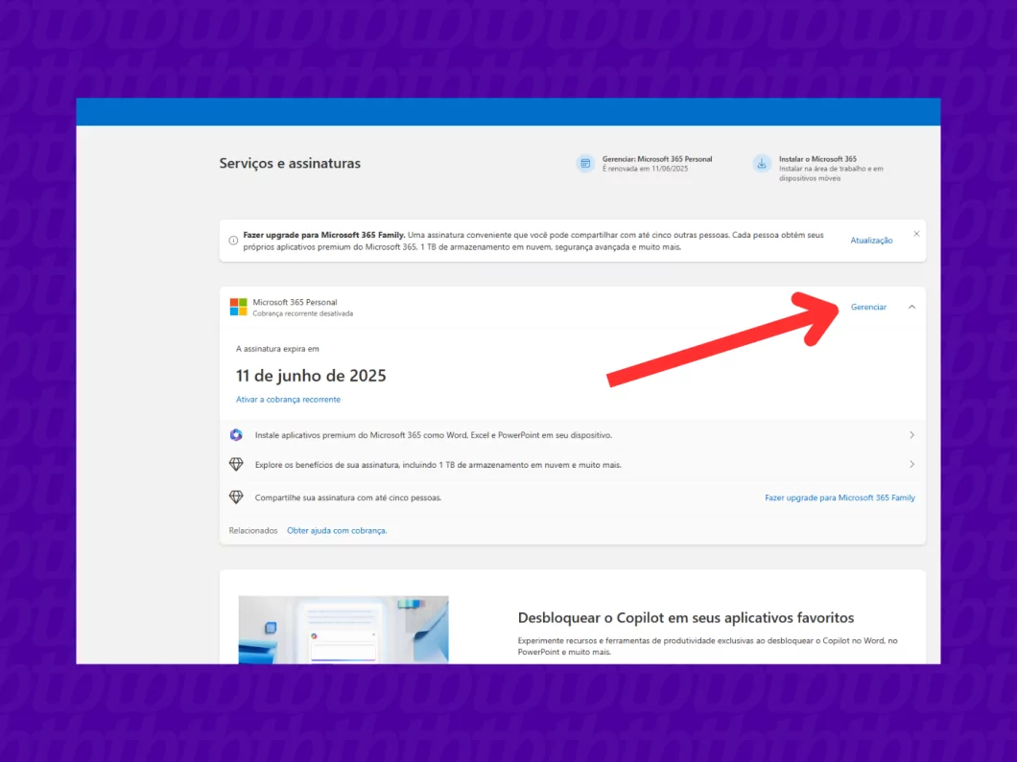Click Compartilhe sua assinatura com até cinco pessoas
The width and height of the screenshot is (1017, 762).
[347, 497]
